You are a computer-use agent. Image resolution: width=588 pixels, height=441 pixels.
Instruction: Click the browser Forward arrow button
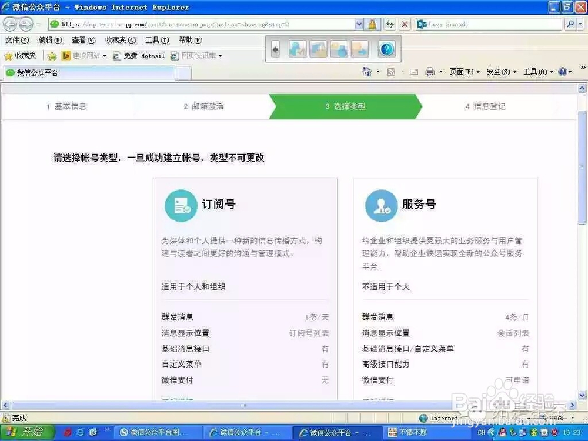click(x=25, y=24)
